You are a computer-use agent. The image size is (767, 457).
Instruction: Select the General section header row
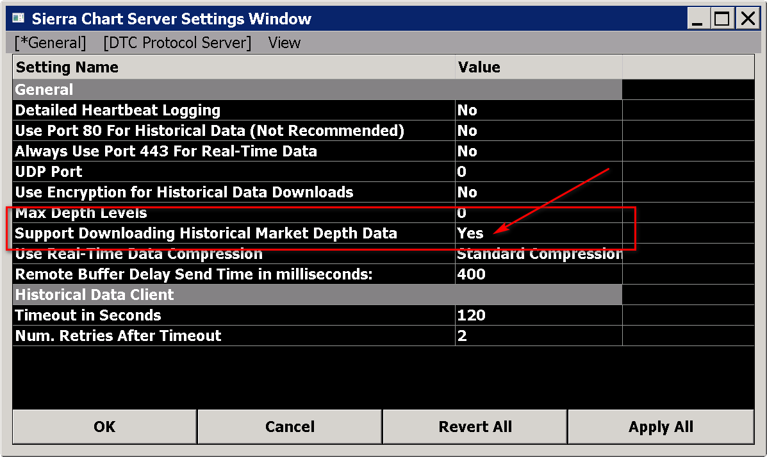(x=317, y=90)
